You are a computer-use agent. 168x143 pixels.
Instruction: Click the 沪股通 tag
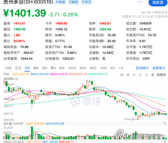(60, 2)
